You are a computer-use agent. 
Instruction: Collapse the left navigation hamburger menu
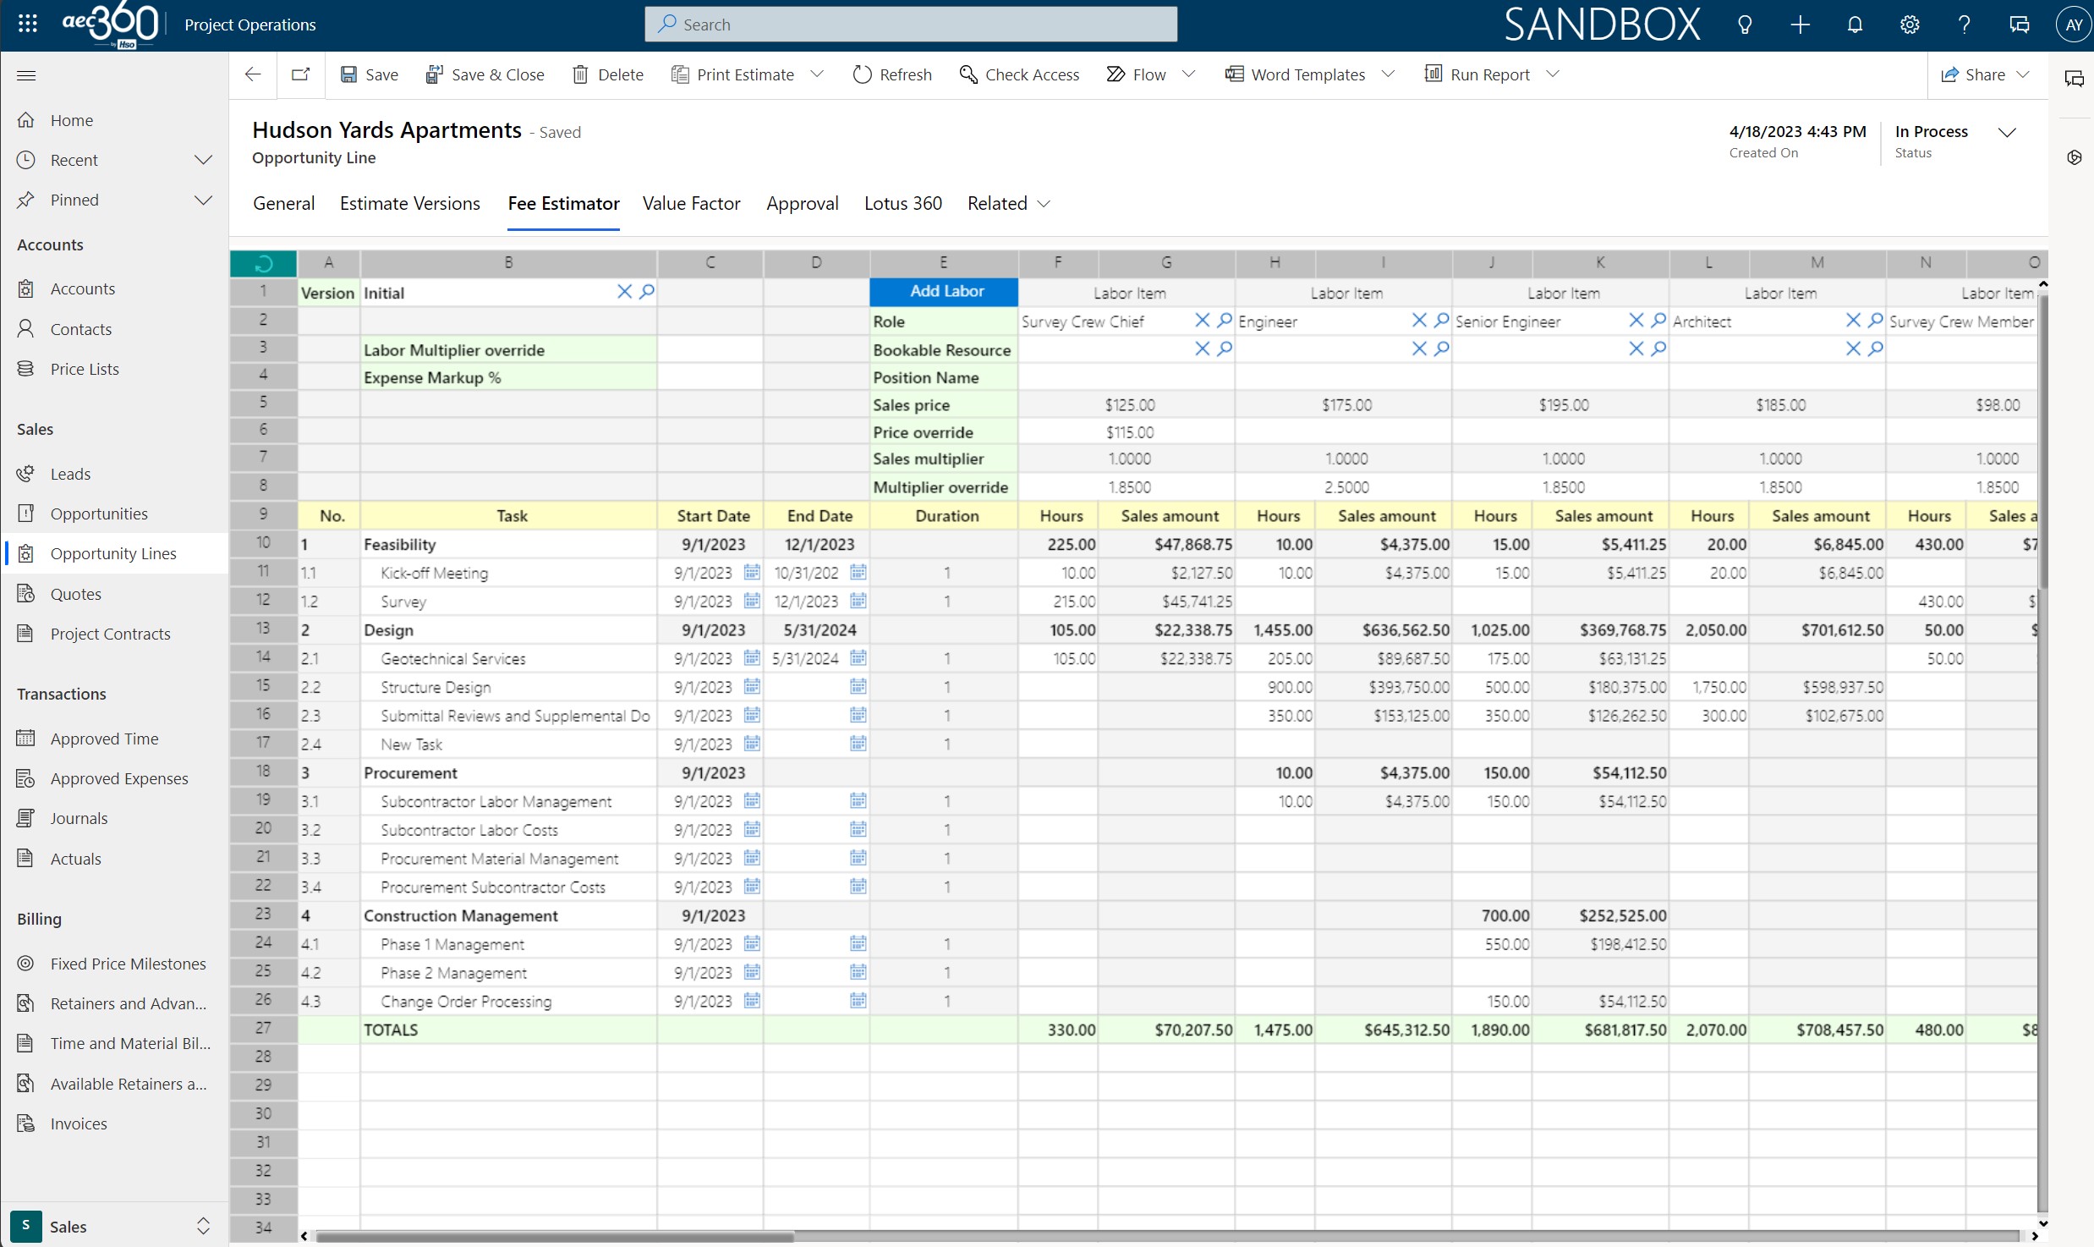coord(26,75)
